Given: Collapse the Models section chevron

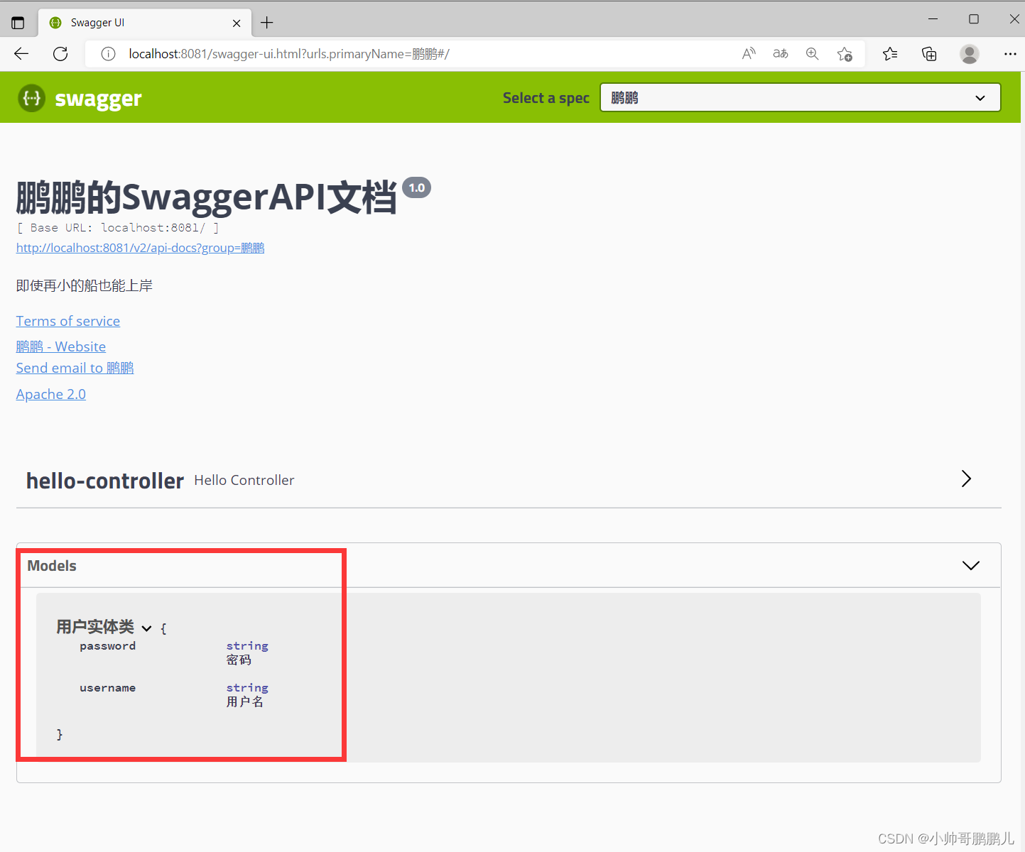Looking at the screenshot, I should pos(970,565).
